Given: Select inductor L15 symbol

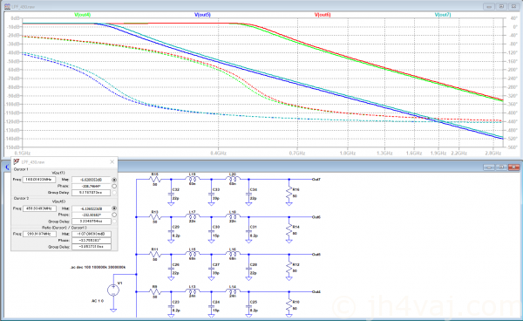Looking at the screenshot, I should pos(193,254).
